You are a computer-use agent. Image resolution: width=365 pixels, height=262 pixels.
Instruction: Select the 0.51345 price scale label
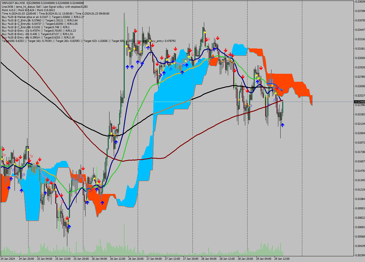(360, 180)
